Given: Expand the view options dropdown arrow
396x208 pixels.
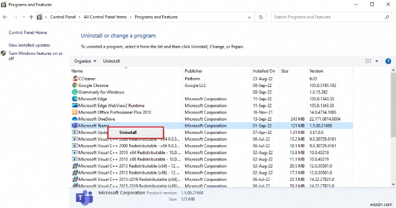Looking at the screenshot, I should point(377,61).
